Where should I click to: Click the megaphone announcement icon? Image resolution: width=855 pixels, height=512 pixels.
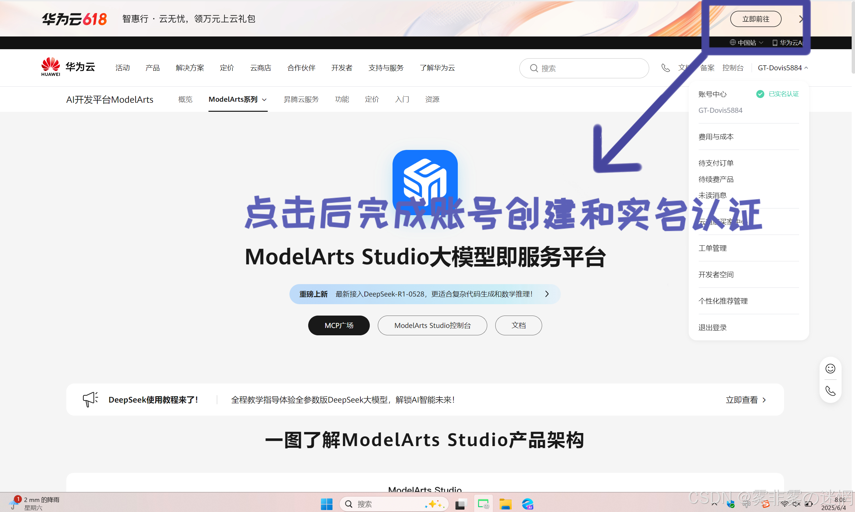click(x=90, y=400)
